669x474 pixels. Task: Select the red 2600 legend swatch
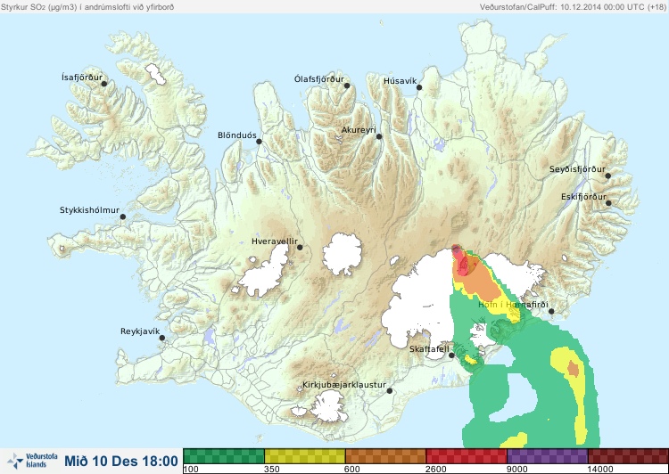[467, 456]
